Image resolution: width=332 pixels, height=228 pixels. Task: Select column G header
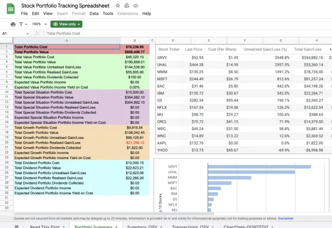click(281, 40)
